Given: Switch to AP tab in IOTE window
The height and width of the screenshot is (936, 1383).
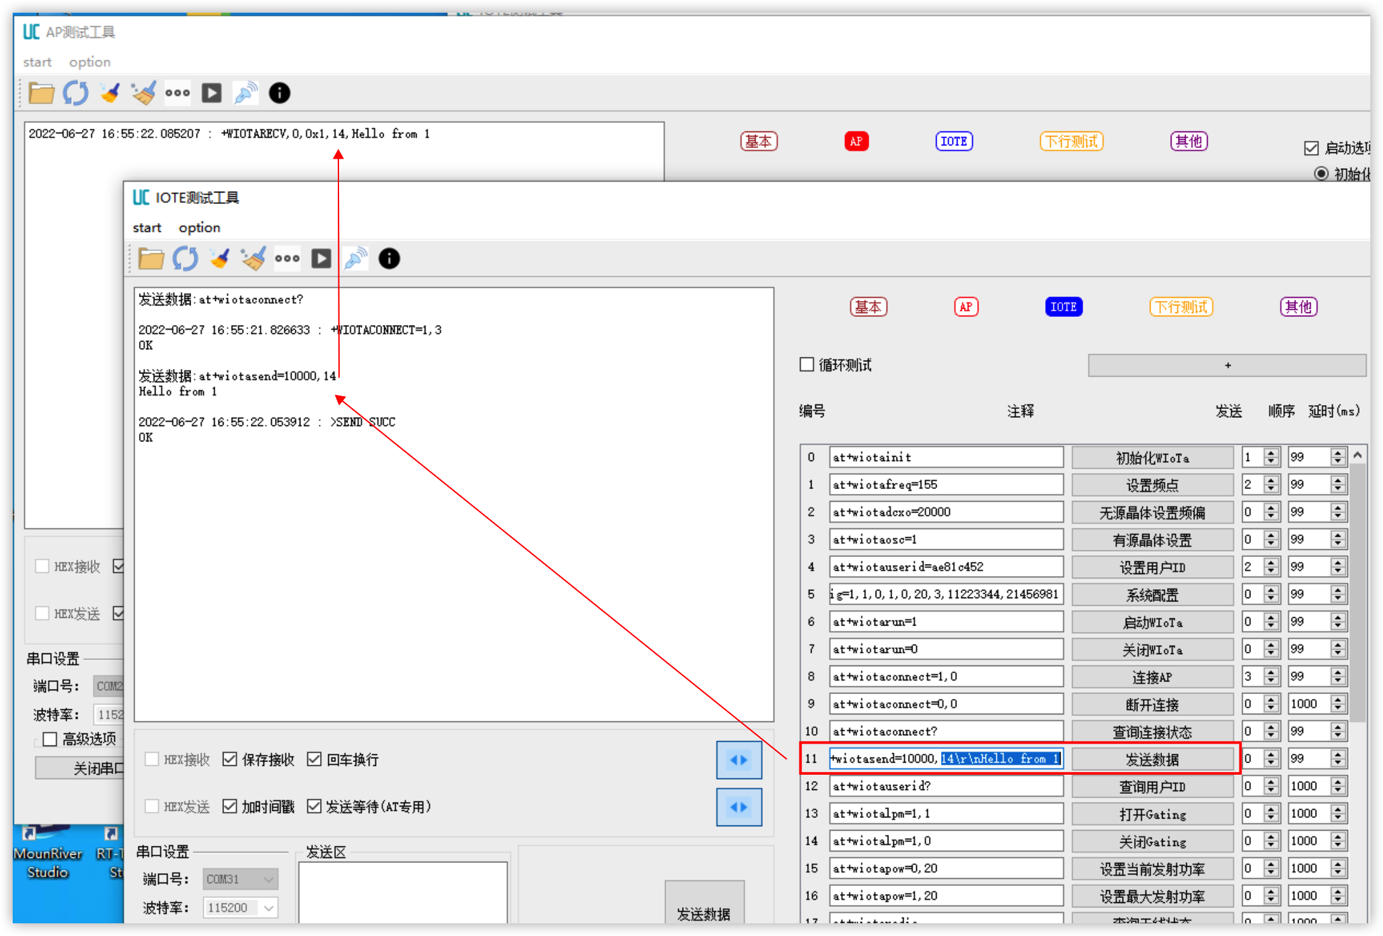Looking at the screenshot, I should pos(966,307).
